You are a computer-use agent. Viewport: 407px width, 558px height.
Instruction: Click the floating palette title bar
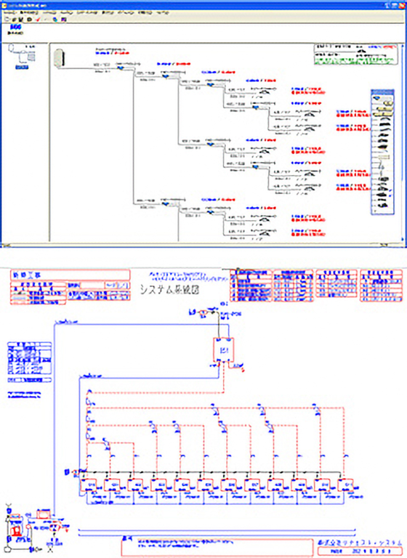pyautogui.click(x=383, y=92)
